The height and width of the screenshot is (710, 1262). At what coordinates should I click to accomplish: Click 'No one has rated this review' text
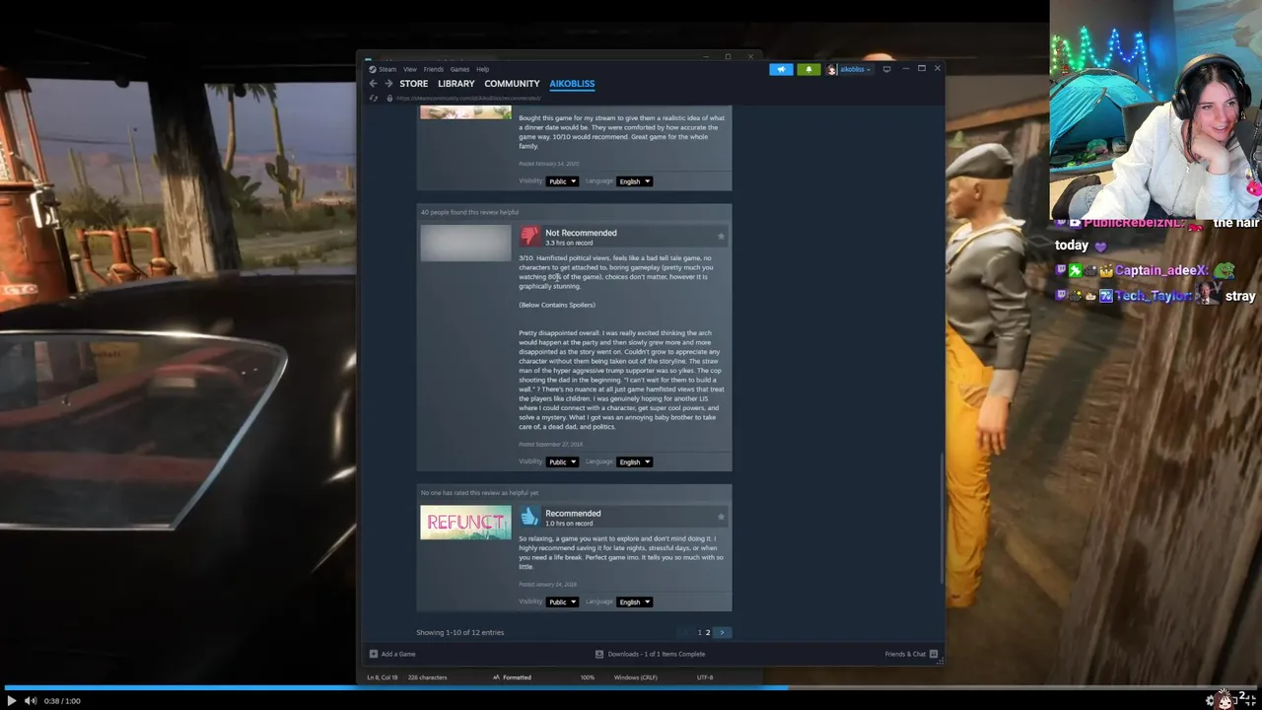(x=479, y=493)
